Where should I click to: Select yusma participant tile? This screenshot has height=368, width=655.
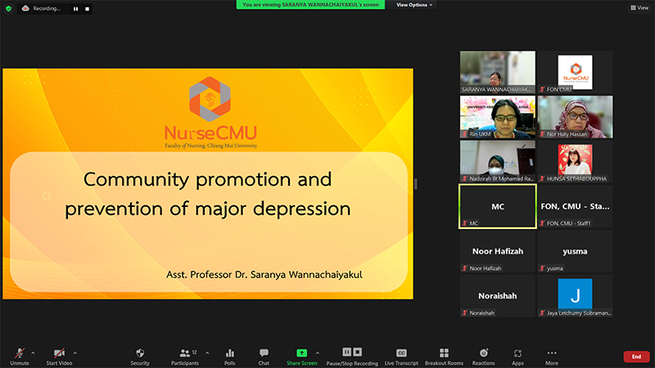pyautogui.click(x=575, y=251)
